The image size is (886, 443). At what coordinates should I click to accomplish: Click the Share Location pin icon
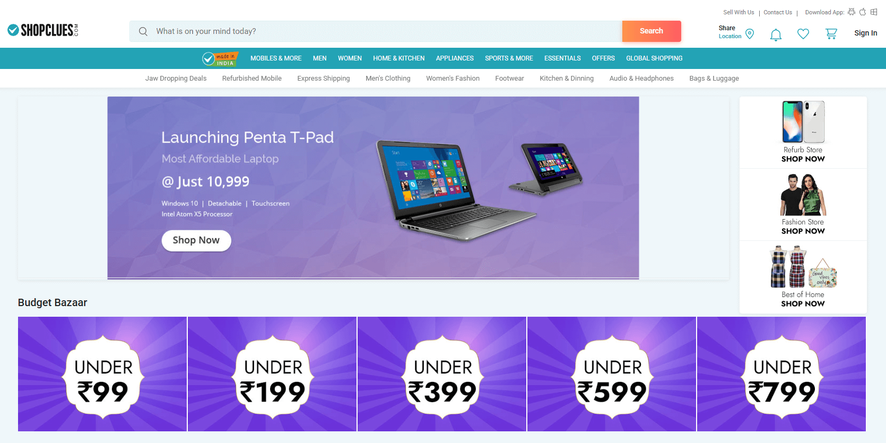pyautogui.click(x=750, y=34)
